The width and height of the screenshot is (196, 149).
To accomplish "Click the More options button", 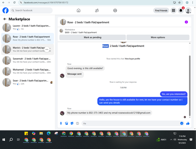I will tap(158, 37).
